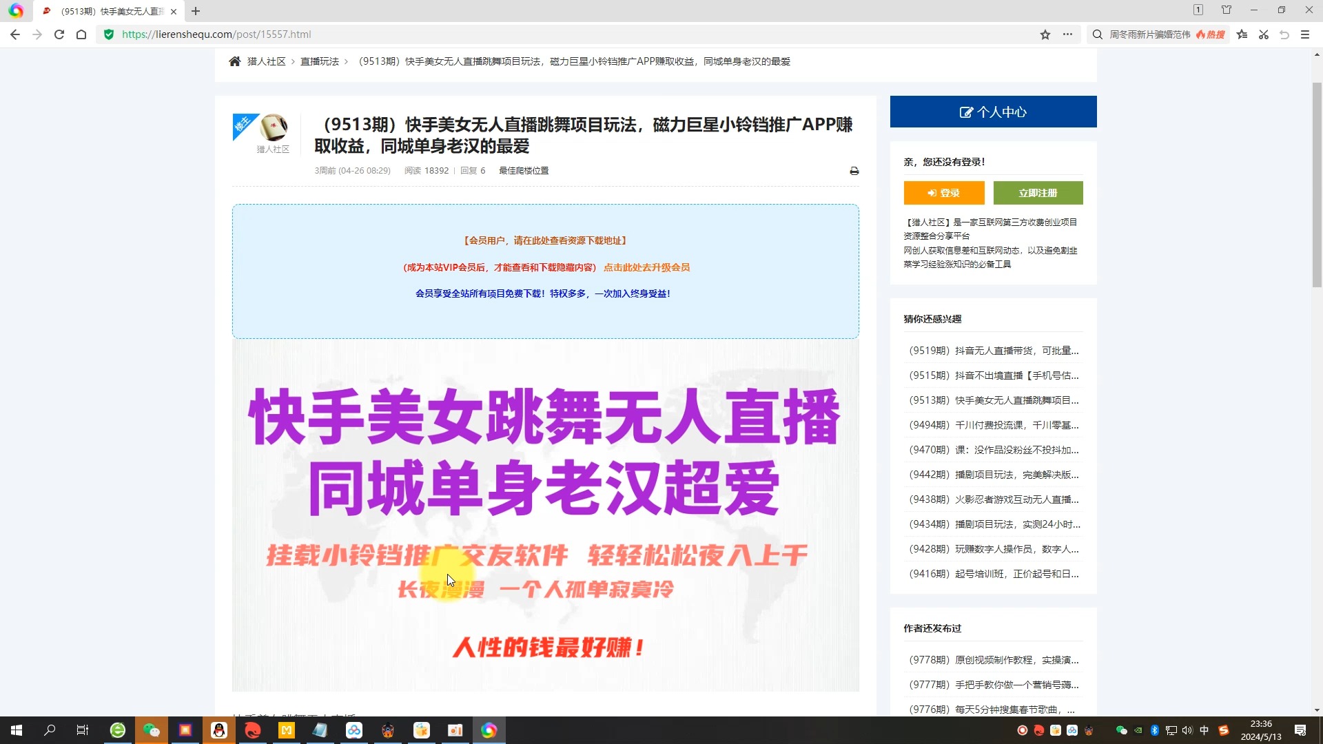The width and height of the screenshot is (1323, 744).
Task: Click the scissors screenshot icon
Action: click(x=1264, y=34)
